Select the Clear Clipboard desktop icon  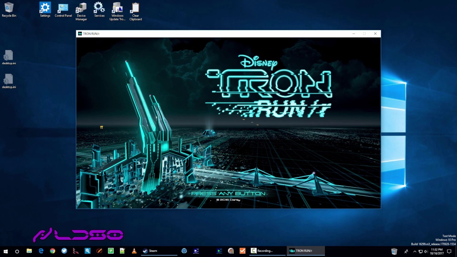pyautogui.click(x=135, y=11)
